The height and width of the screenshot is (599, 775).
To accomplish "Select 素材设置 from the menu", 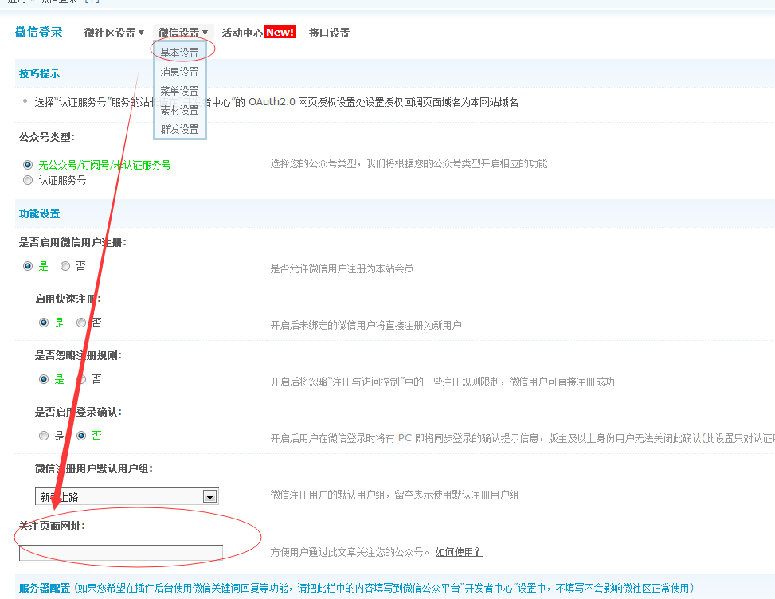I will [179, 110].
